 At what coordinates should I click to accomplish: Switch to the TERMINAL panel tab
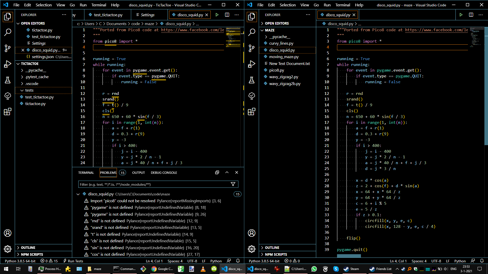[x=86, y=173]
